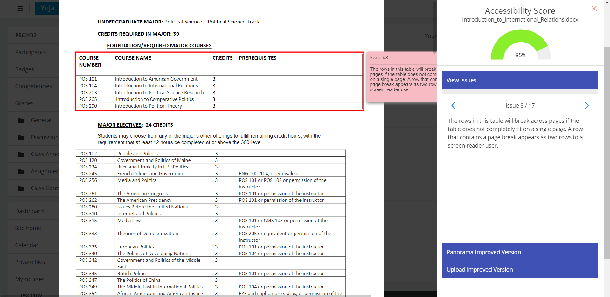Open Grades in the sidebar
This screenshot has width=610, height=297.
pos(24,103)
